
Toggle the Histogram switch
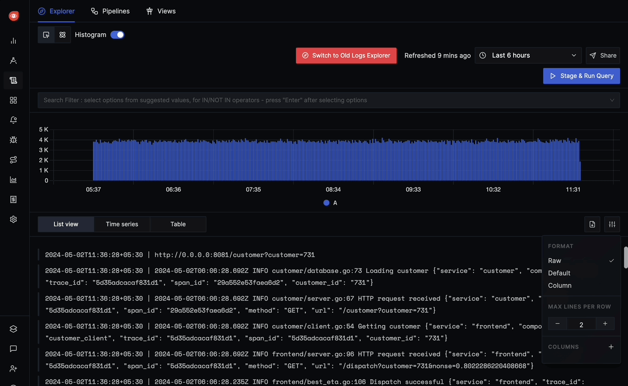coord(118,35)
